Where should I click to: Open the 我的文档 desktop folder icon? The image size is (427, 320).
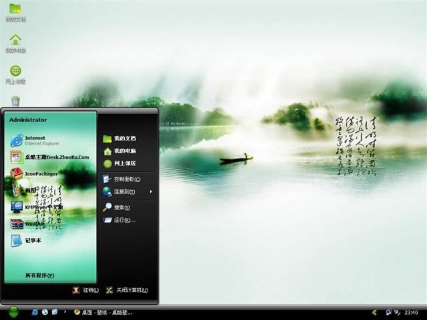point(15,12)
